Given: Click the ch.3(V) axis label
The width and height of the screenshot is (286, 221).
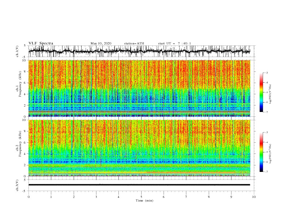Looking at the screenshot, I should click(x=17, y=185).
